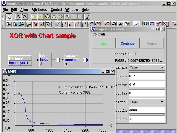177x133 pixels.
Task: Click the green Run button
Action: [104, 43]
